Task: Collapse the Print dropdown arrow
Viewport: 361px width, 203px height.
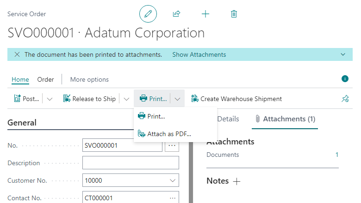Action: [177, 99]
